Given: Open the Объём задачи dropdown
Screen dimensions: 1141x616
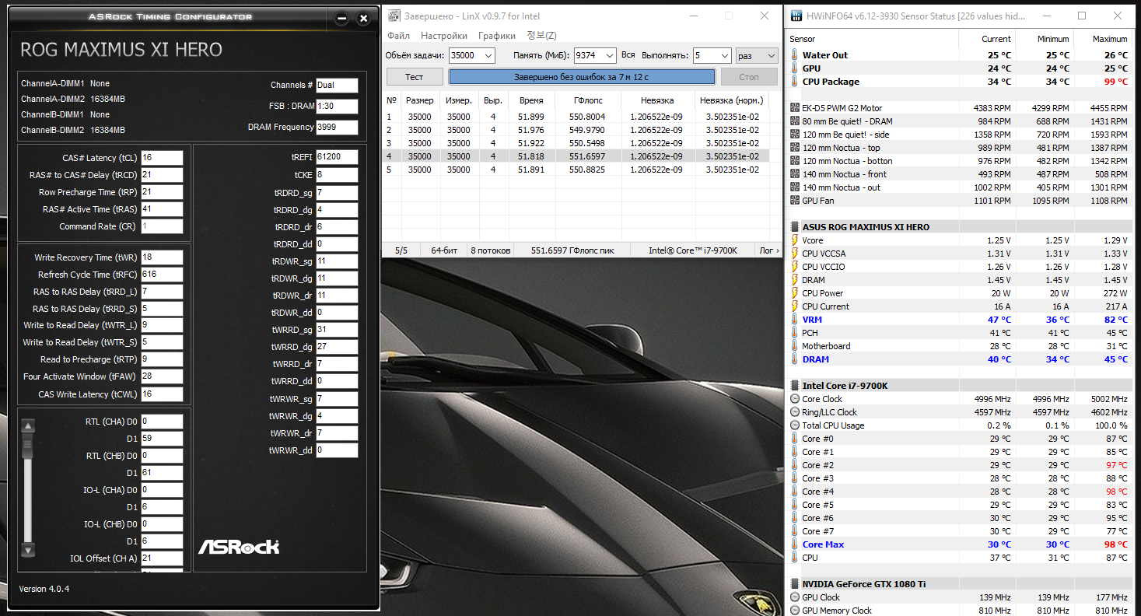Looking at the screenshot, I should [x=488, y=55].
